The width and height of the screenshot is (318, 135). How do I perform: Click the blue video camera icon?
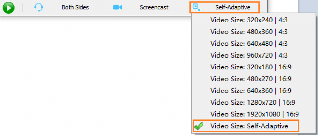click(117, 7)
